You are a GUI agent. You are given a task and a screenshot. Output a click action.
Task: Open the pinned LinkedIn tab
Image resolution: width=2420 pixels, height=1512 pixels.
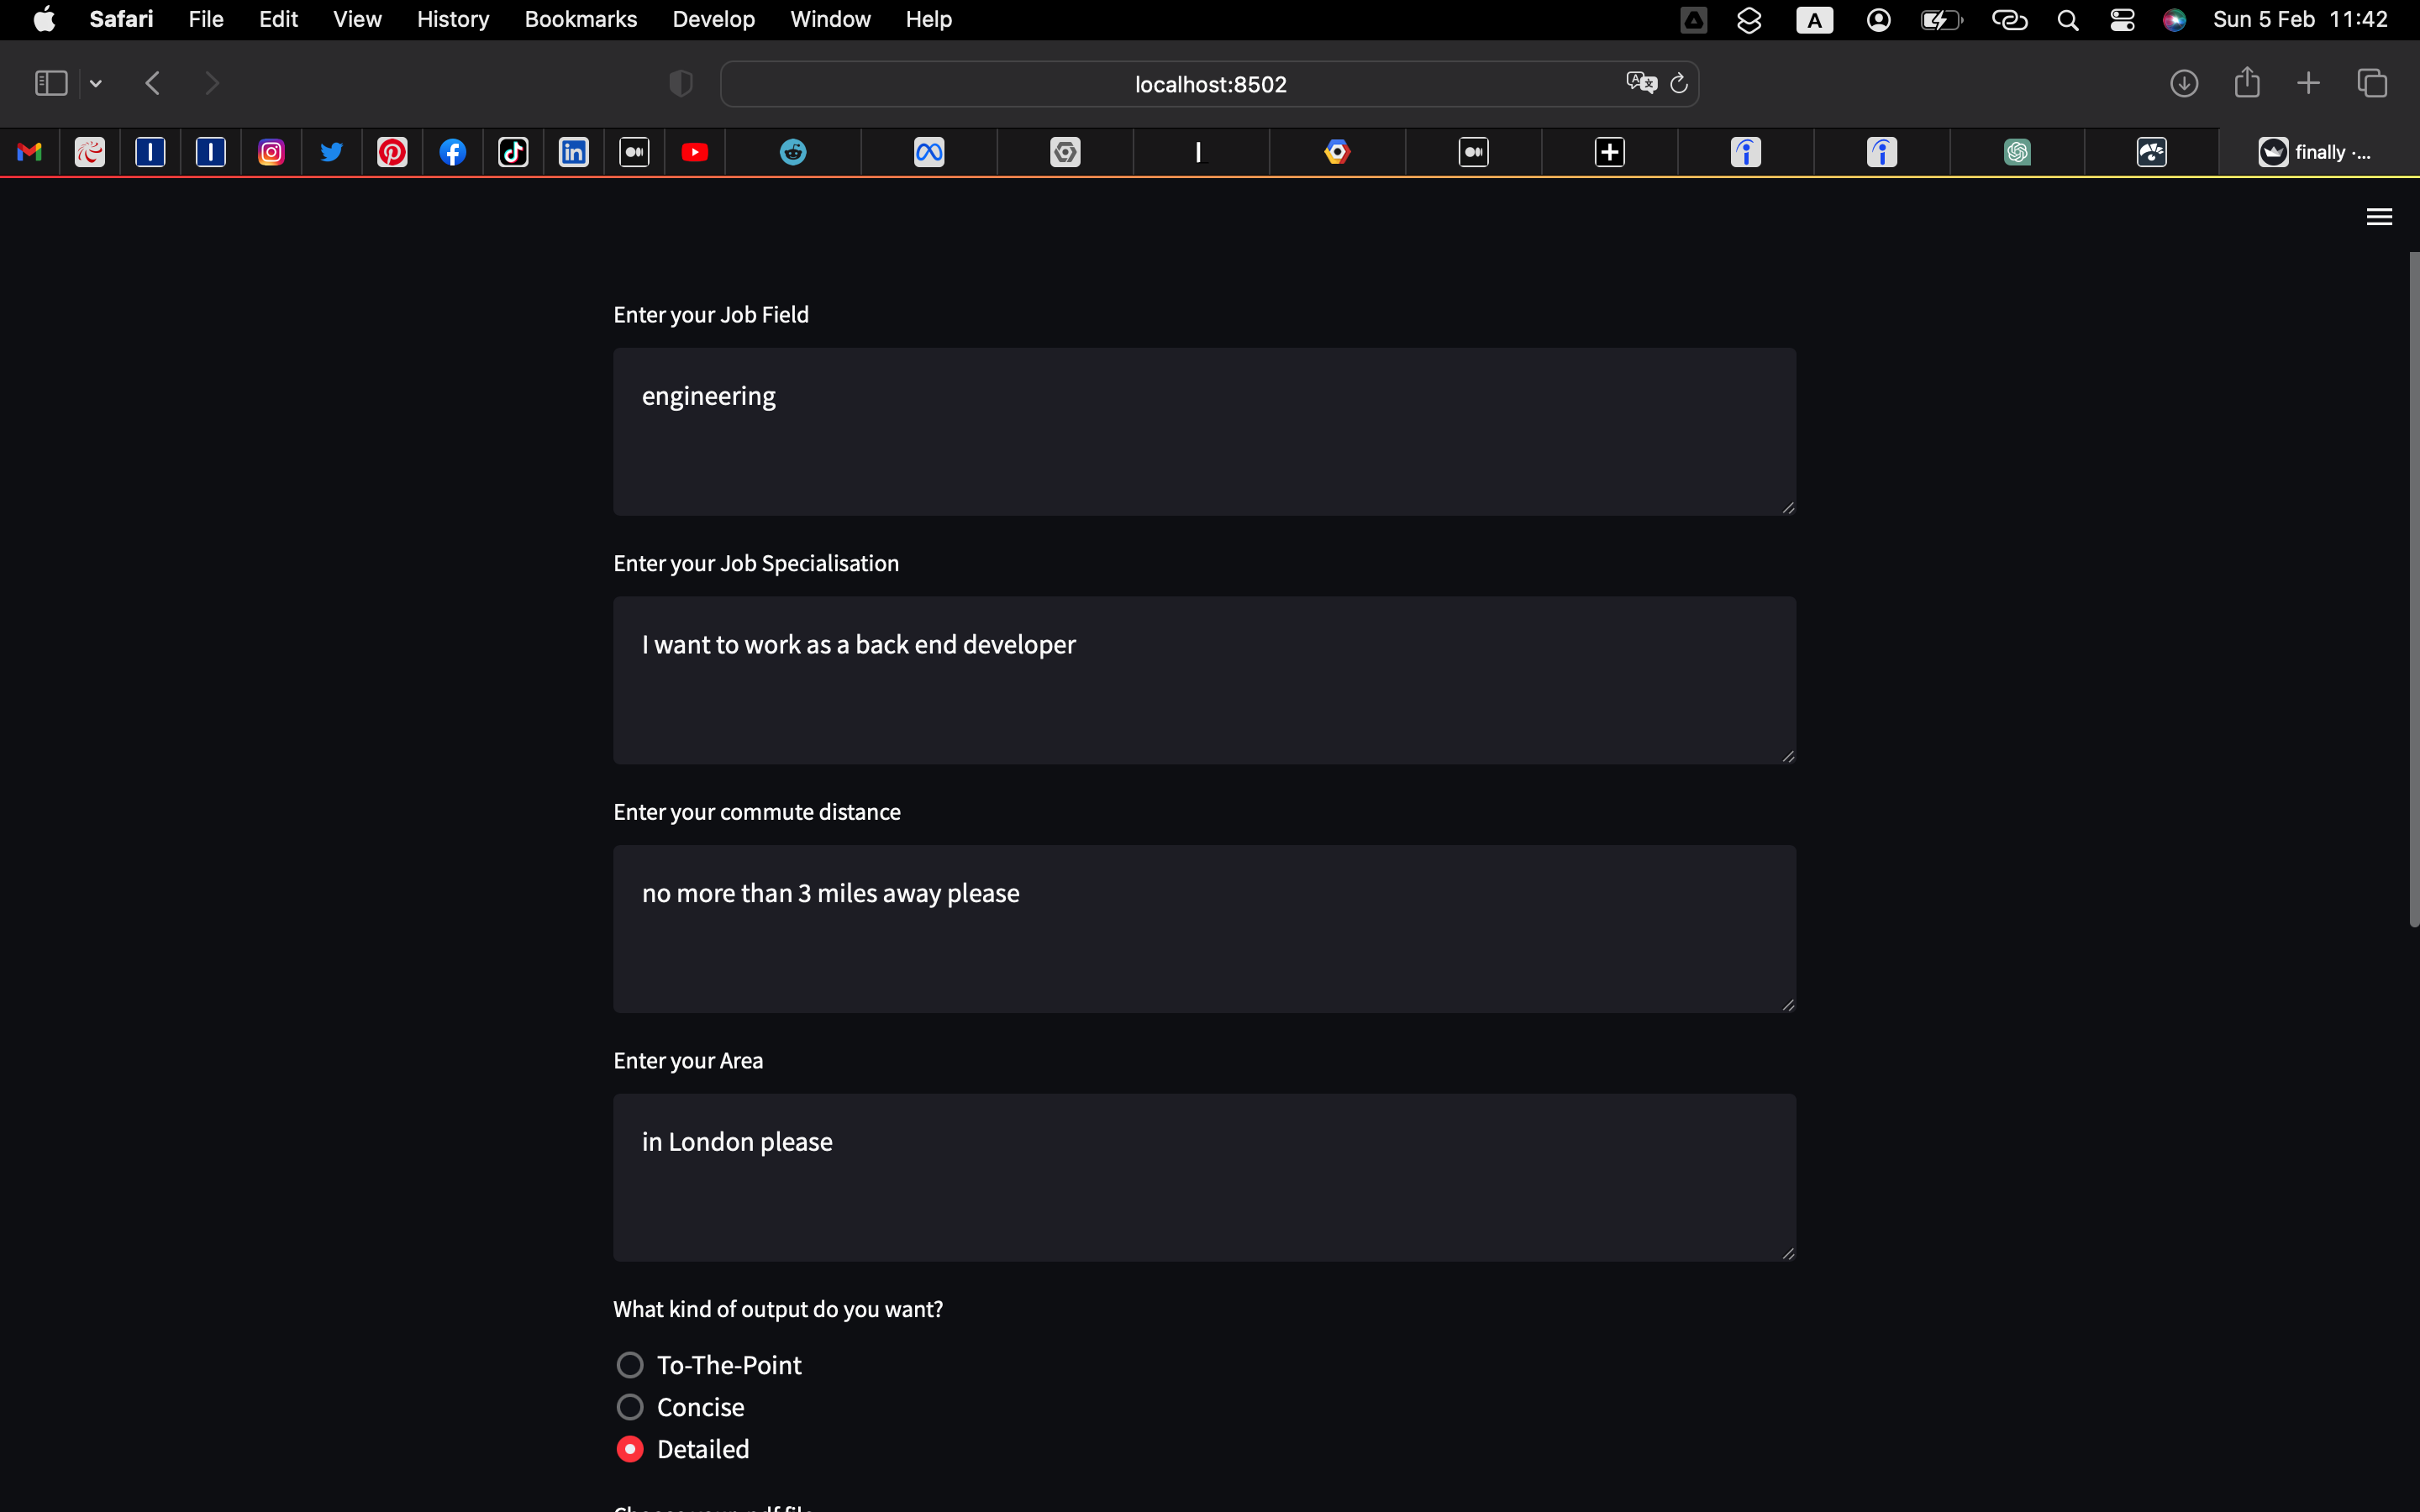click(573, 152)
